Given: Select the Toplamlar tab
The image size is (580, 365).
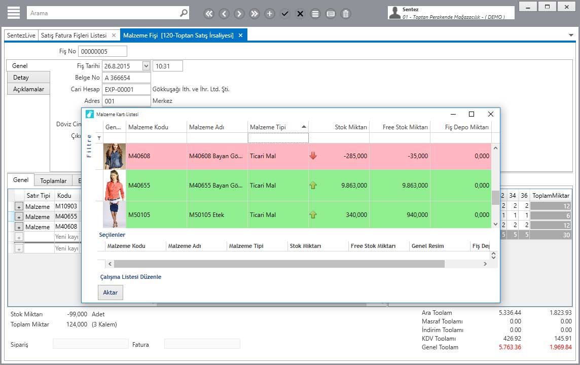Looking at the screenshot, I should click(53, 181).
